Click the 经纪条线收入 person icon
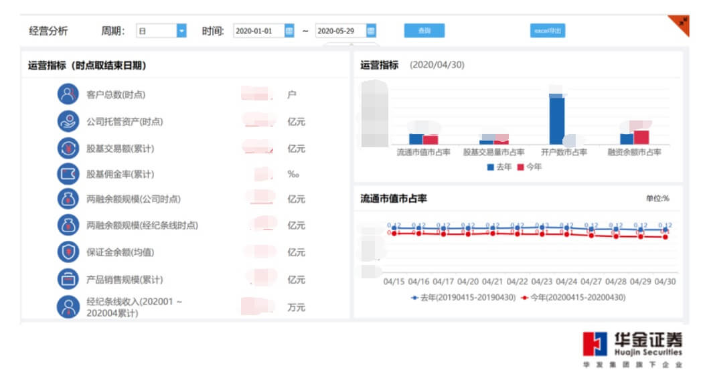 [x=68, y=307]
